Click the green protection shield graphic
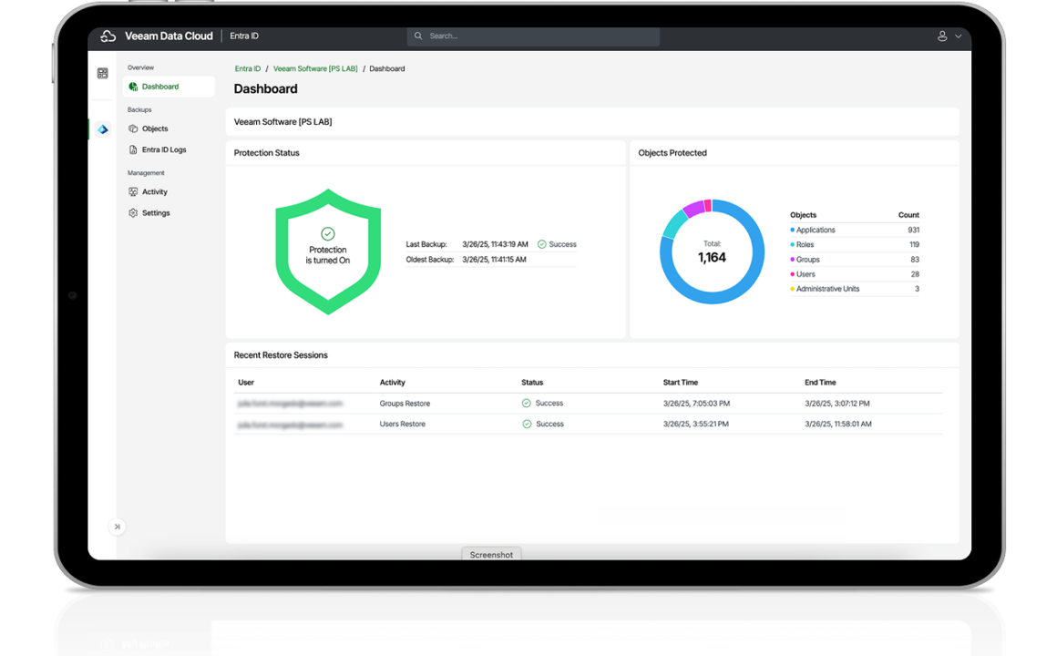The height and width of the screenshot is (656, 1057). click(x=328, y=251)
